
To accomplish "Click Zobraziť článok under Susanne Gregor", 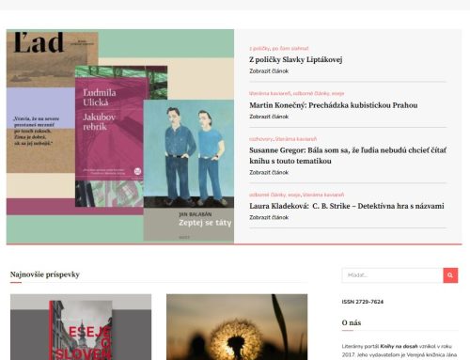I will click(x=269, y=172).
